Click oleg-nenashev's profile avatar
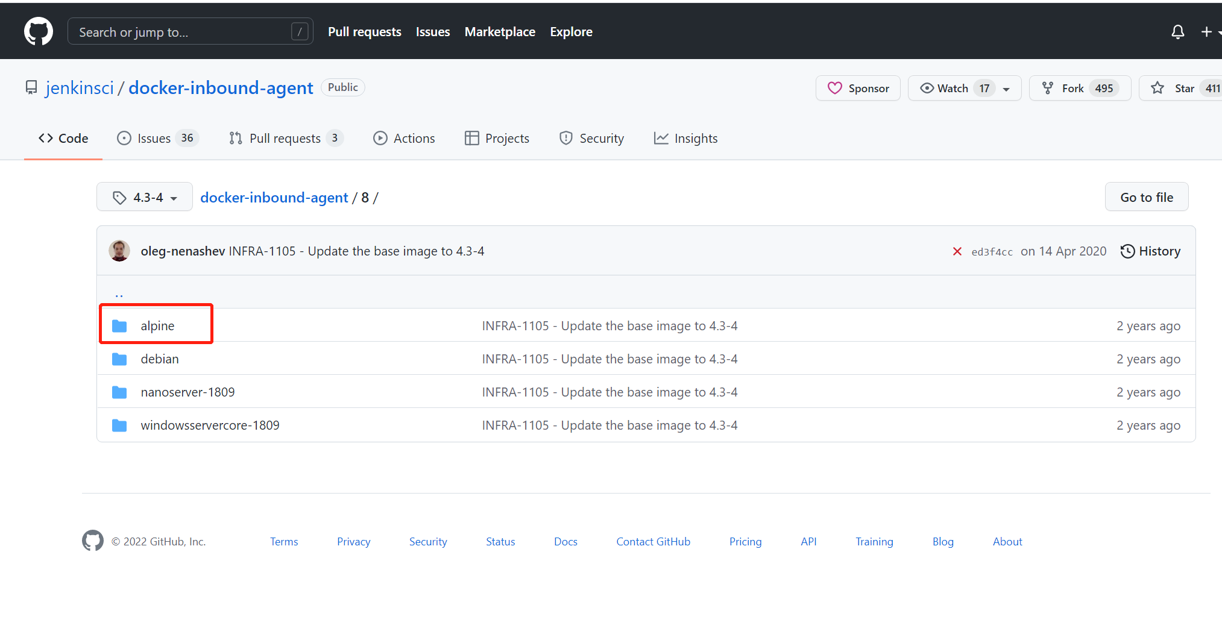The width and height of the screenshot is (1222, 643). click(x=119, y=251)
